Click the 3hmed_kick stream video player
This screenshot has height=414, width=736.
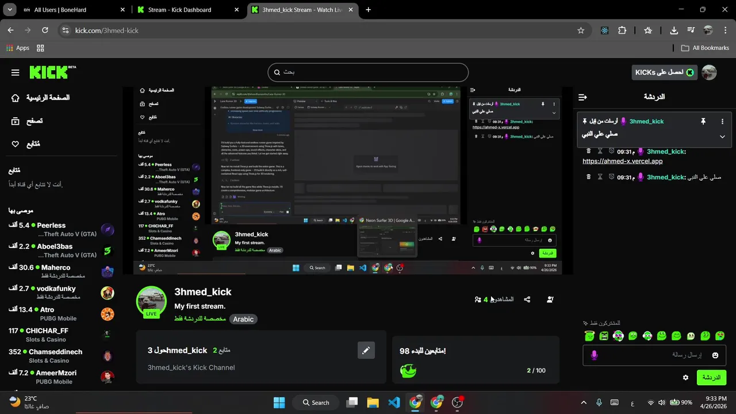pyautogui.click(x=347, y=181)
